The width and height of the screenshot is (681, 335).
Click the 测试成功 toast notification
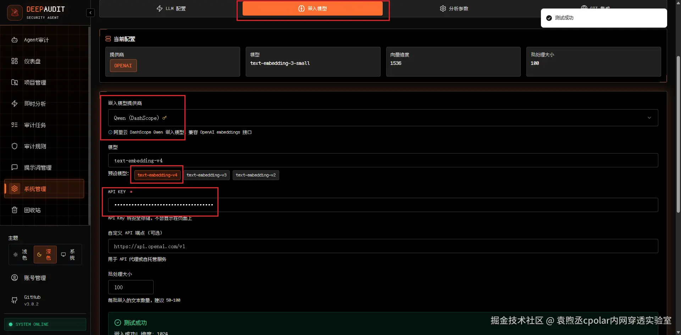(x=604, y=18)
